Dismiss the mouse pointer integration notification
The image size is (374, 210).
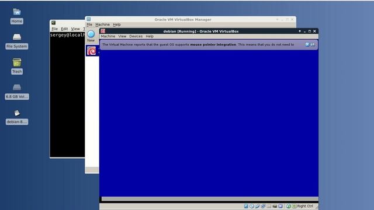pos(307,44)
